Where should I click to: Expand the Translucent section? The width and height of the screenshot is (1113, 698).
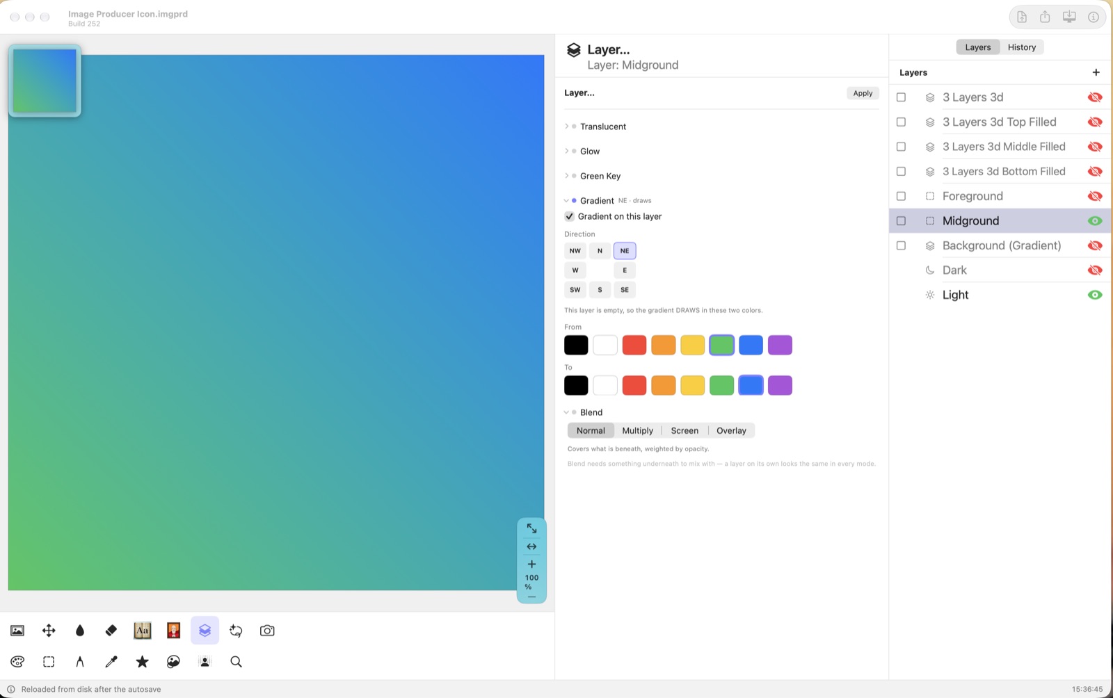[566, 127]
